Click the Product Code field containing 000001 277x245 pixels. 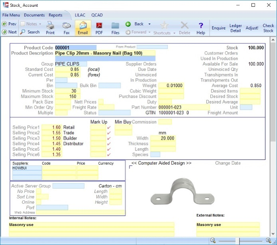tap(75, 48)
